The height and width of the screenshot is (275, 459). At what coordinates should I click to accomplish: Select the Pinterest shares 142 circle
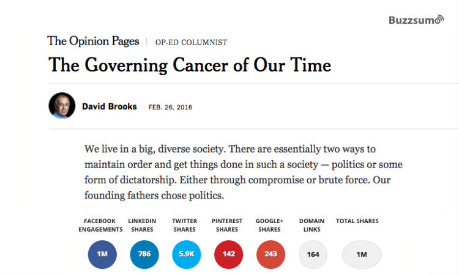tap(228, 254)
